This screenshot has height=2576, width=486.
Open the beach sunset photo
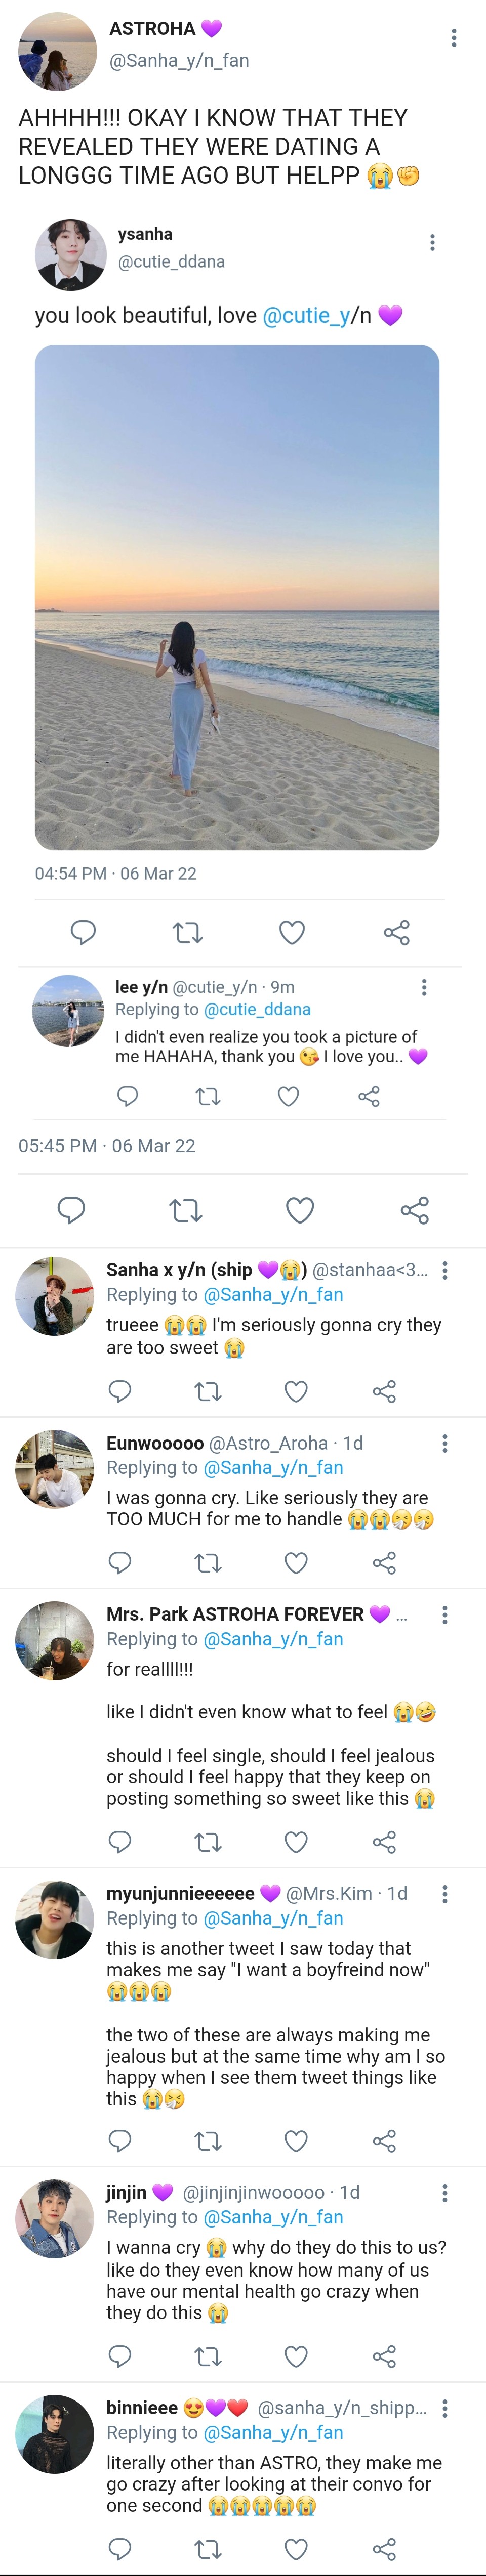point(237,597)
